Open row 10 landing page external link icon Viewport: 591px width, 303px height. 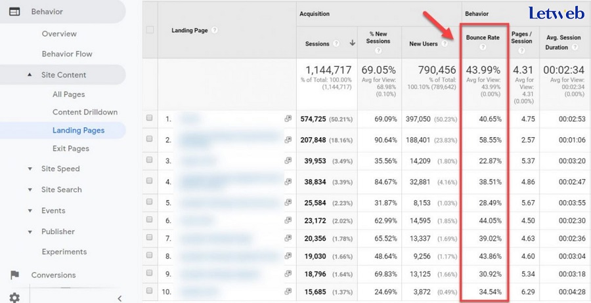[288, 291]
